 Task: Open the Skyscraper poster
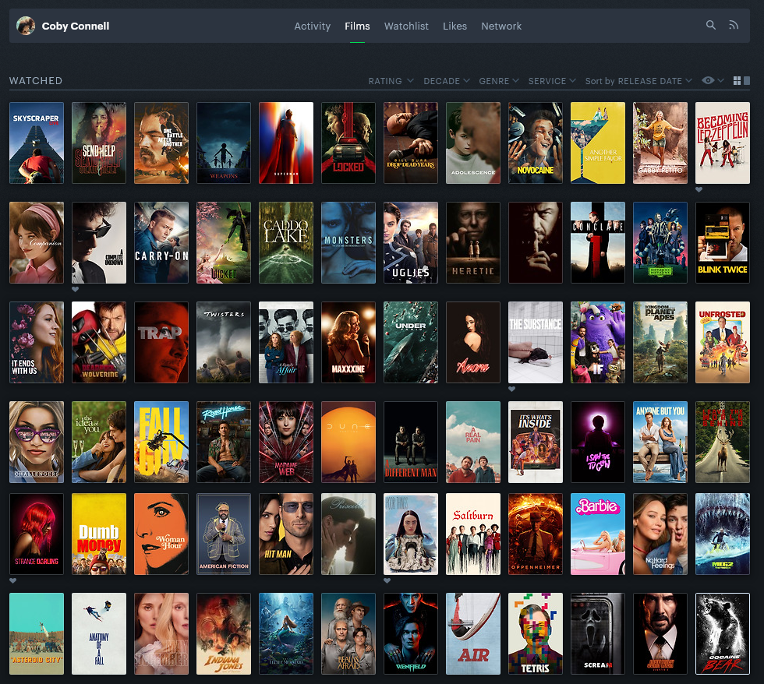point(37,143)
